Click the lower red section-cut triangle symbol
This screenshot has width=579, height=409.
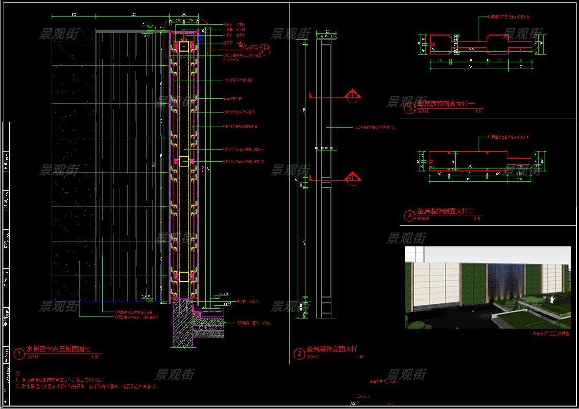[353, 179]
